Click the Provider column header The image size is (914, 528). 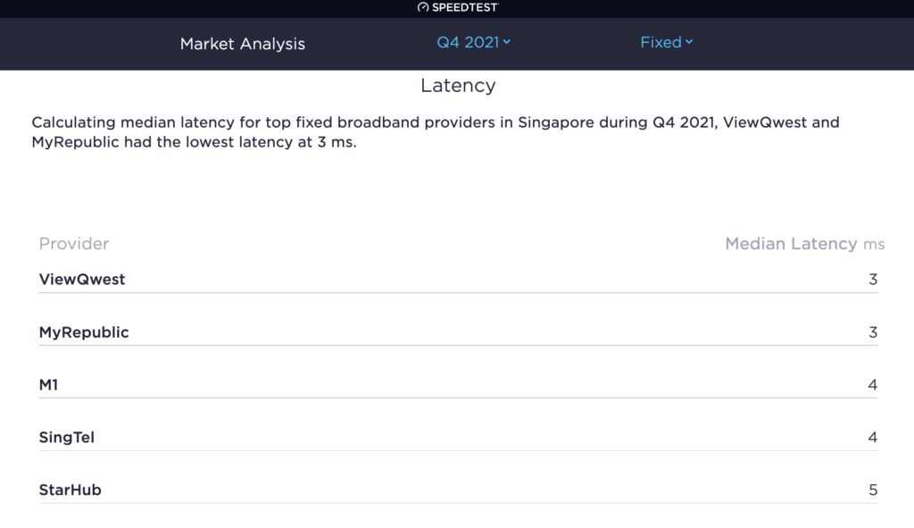pyautogui.click(x=74, y=243)
